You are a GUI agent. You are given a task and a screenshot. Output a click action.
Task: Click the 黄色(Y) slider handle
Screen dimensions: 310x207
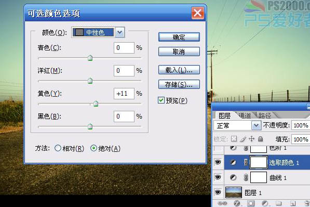coord(96,103)
